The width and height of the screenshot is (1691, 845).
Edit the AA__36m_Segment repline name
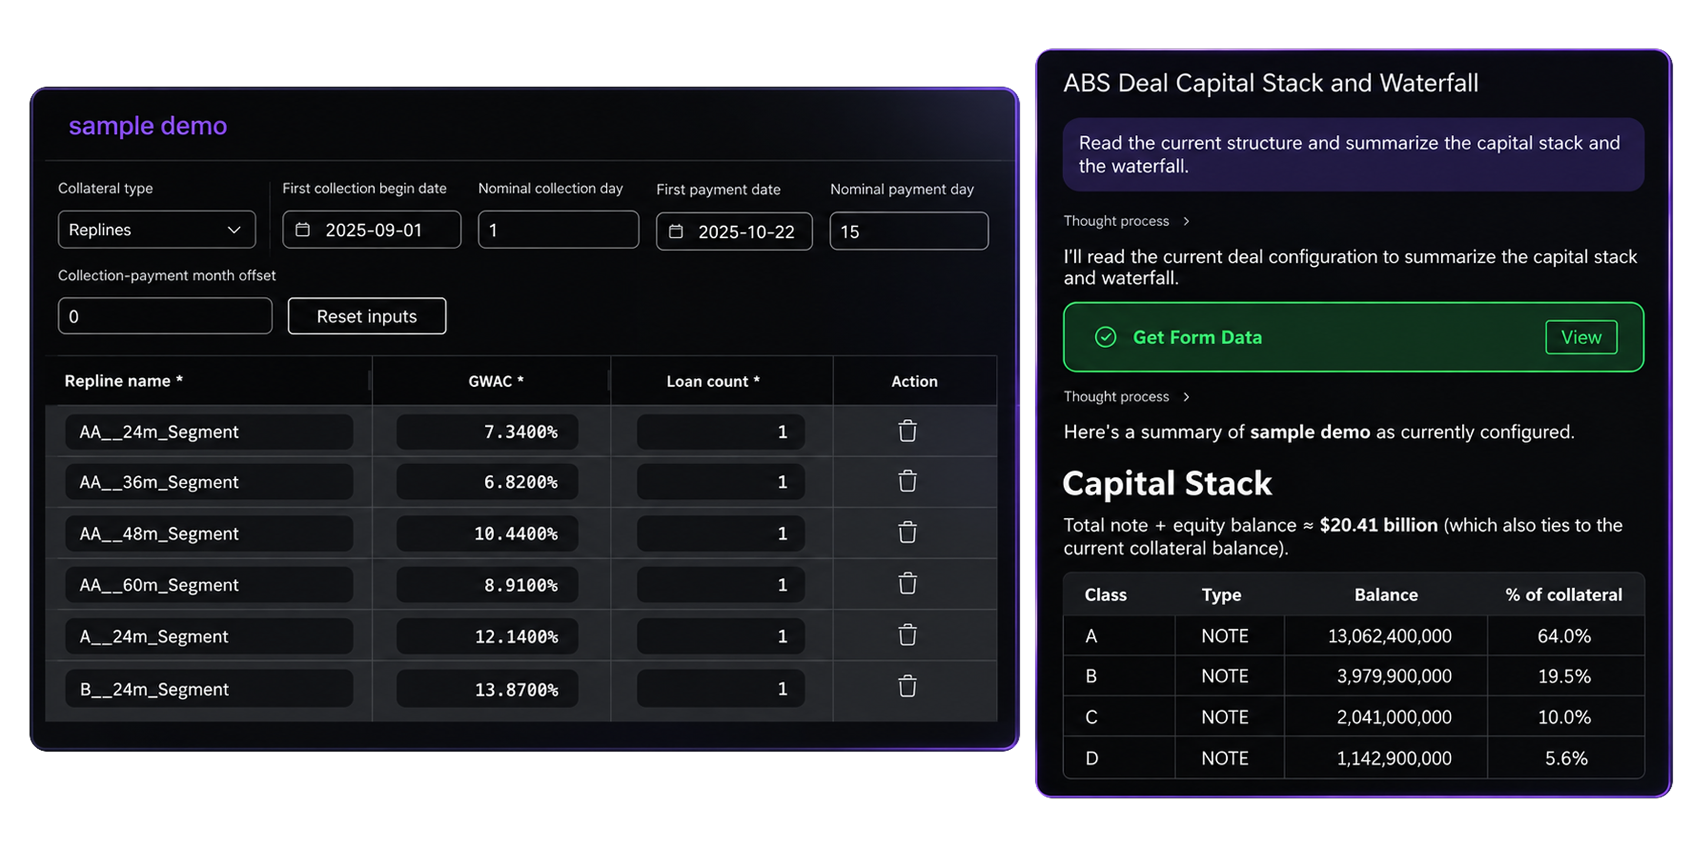pos(209,482)
